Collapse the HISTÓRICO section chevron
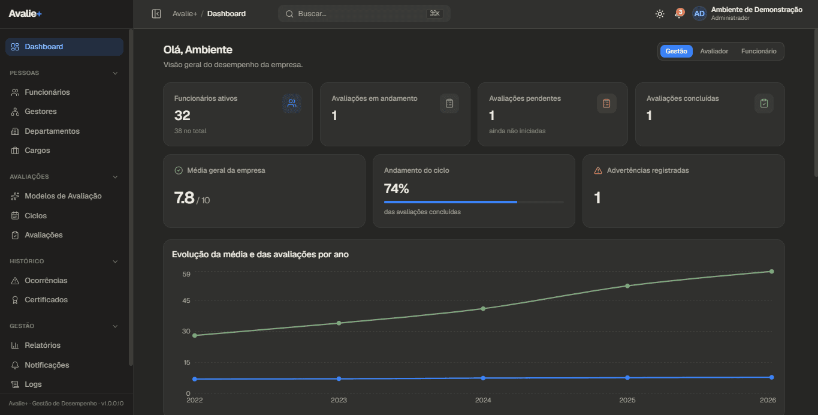Image resolution: width=818 pixels, height=415 pixels. coord(115,261)
